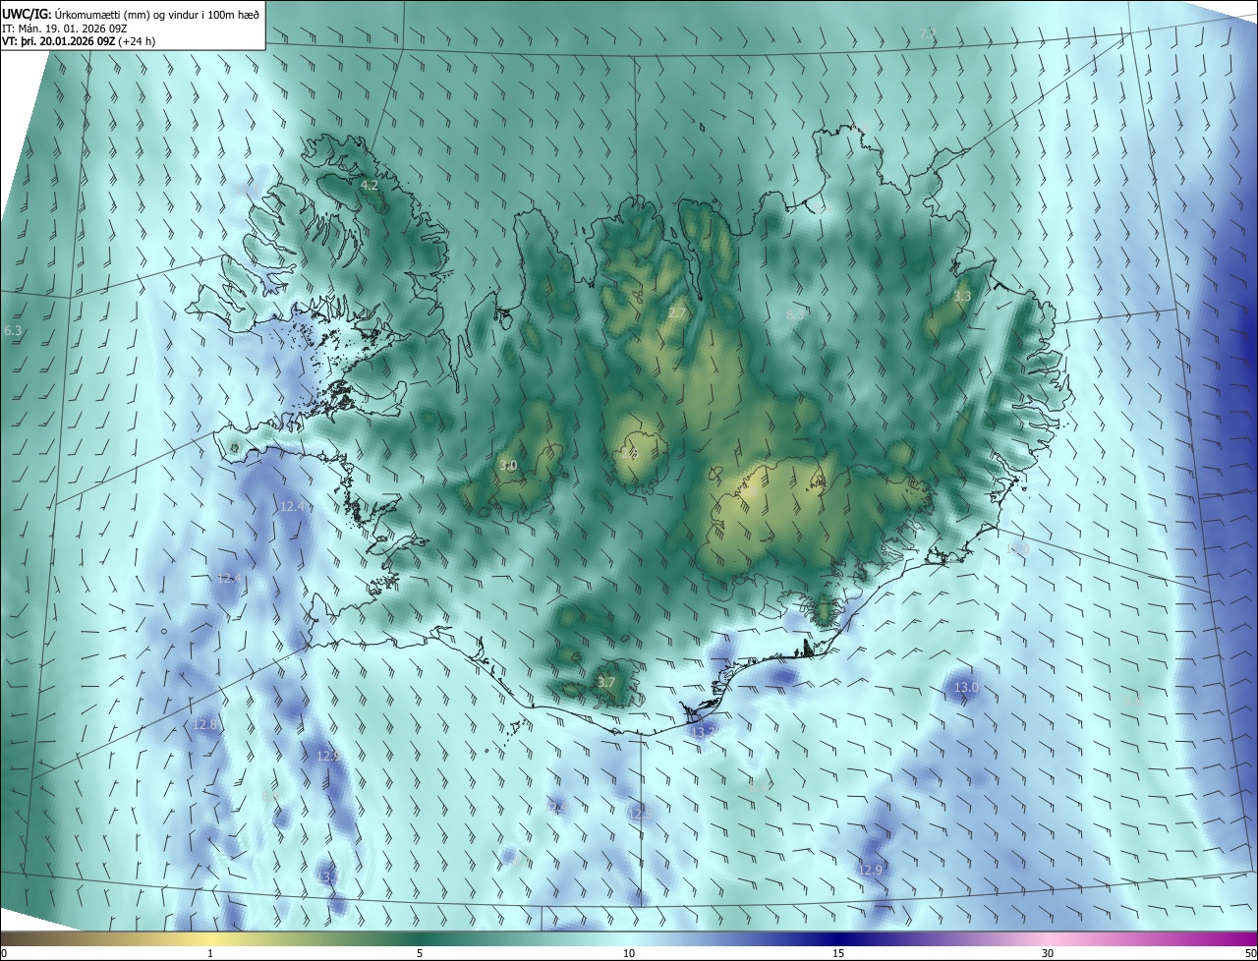Click the 12.8 value label on the map

[x=204, y=724]
